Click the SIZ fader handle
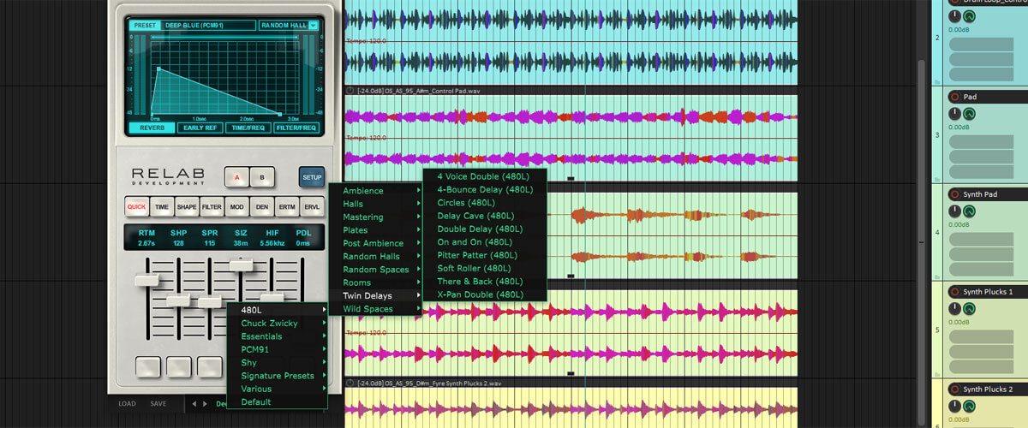Image resolution: width=1028 pixels, height=428 pixels. [x=241, y=265]
